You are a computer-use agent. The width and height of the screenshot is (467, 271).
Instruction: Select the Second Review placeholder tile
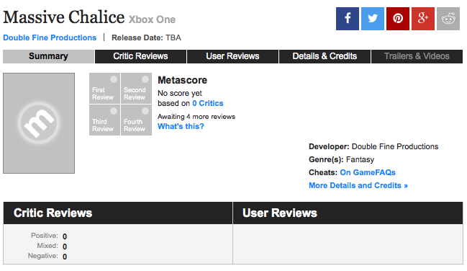point(136,89)
